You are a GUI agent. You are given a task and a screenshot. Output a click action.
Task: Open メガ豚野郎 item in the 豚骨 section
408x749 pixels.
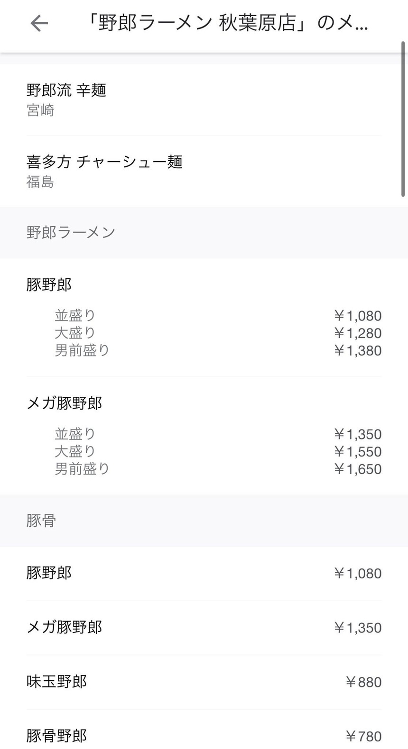(x=65, y=628)
